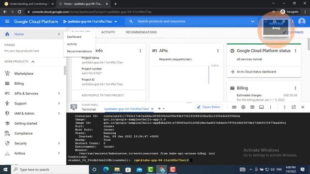Collapse the More Products section
Viewport: 310px width, 174px height.
coord(33,61)
